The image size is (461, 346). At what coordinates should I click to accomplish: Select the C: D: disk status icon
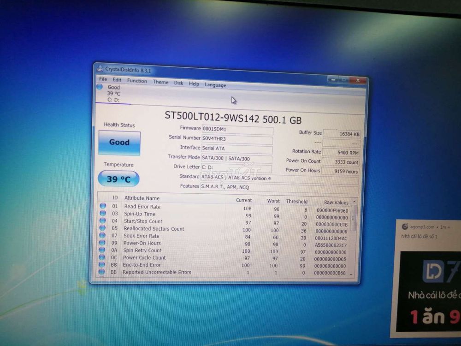[100, 87]
